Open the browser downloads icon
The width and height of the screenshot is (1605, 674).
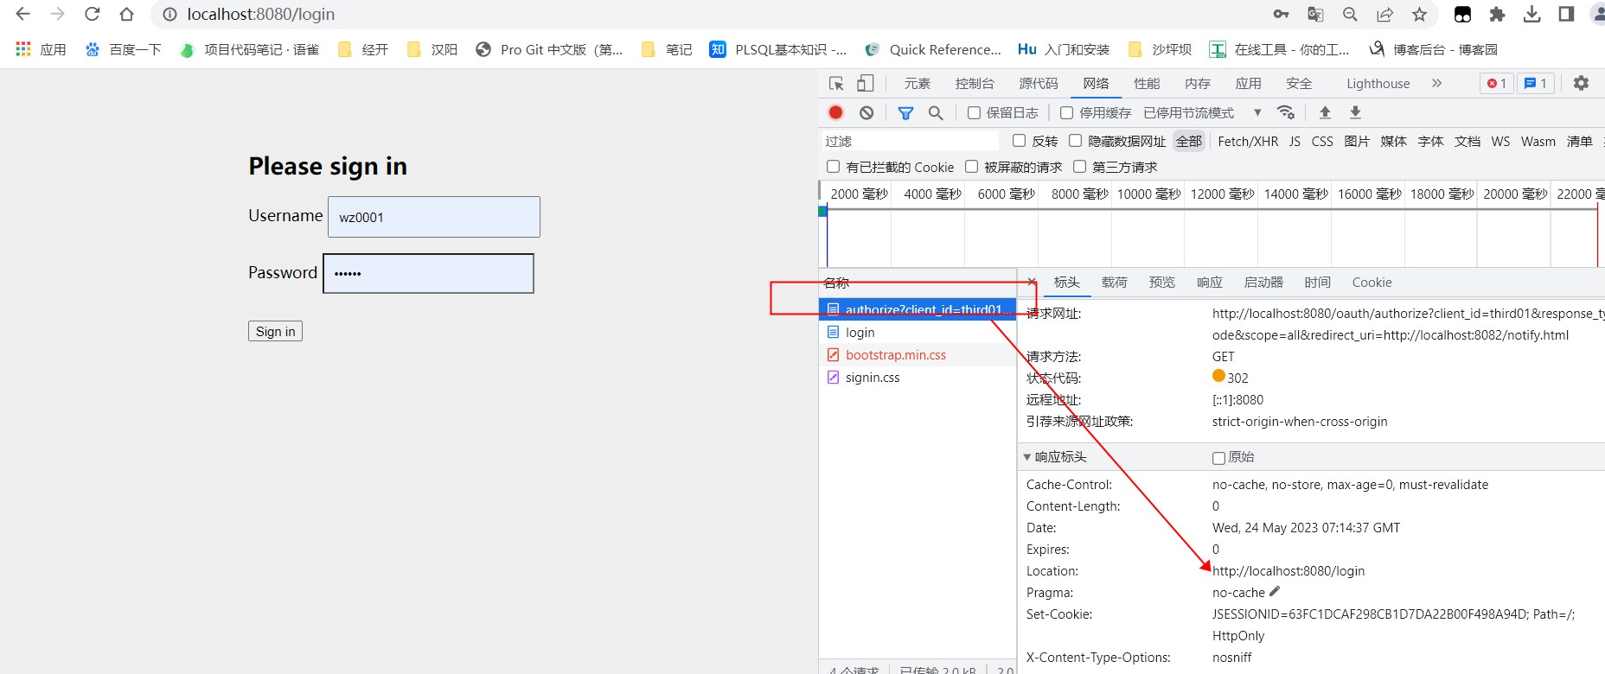[x=1531, y=14]
